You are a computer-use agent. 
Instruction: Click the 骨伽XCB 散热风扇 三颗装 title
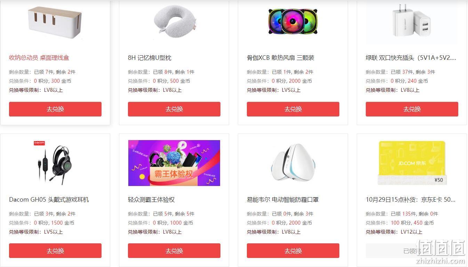coord(281,58)
